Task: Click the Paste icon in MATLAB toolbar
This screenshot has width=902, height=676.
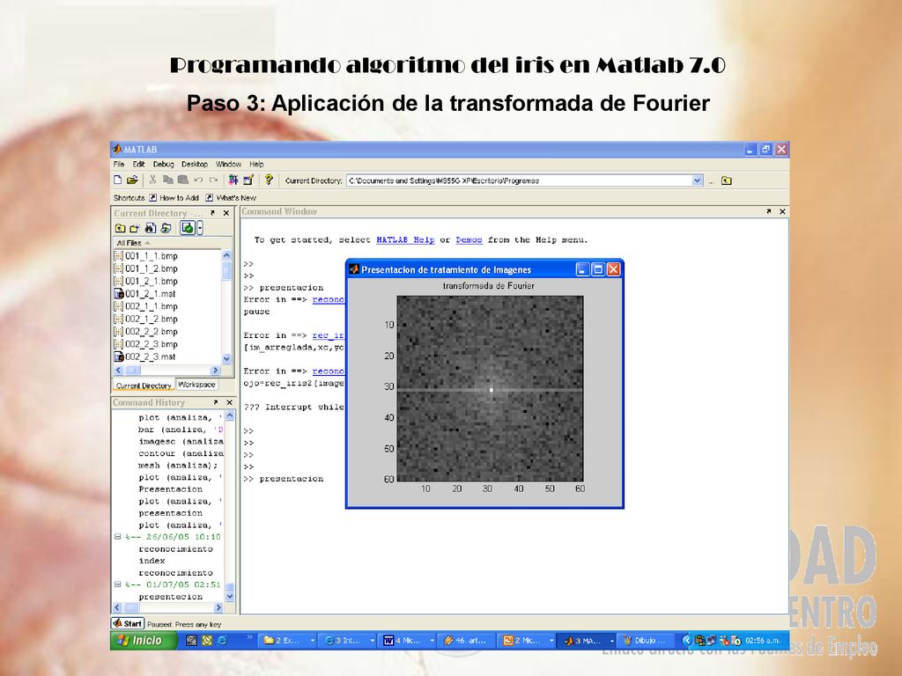Action: [x=183, y=180]
